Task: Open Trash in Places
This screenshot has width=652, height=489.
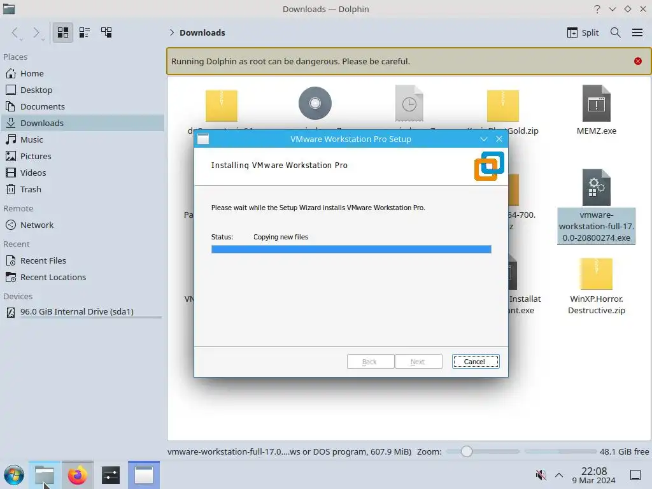Action: pyautogui.click(x=82, y=189)
